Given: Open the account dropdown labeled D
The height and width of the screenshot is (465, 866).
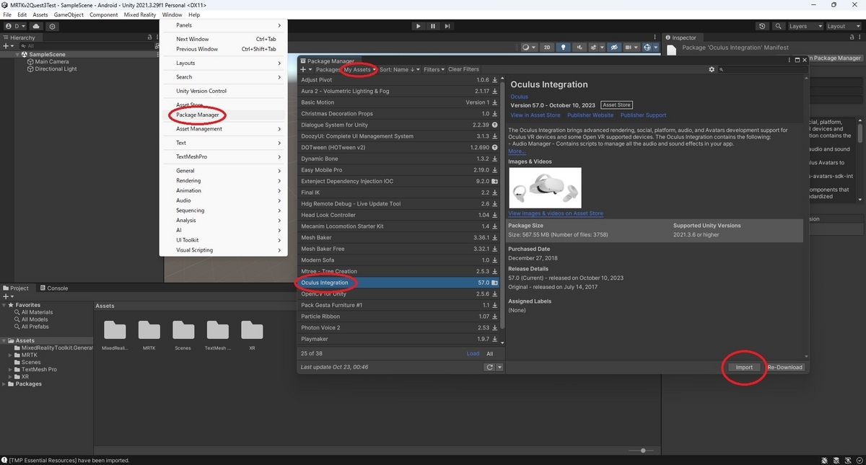Looking at the screenshot, I should click(14, 26).
